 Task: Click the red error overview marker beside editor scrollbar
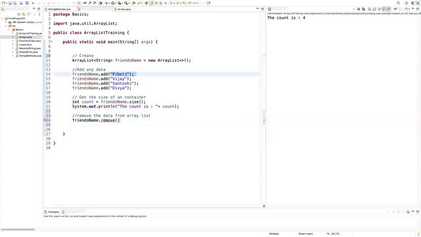(264, 120)
